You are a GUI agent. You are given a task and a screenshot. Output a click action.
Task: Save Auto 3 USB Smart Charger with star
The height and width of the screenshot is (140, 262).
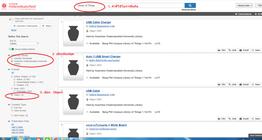(256, 85)
